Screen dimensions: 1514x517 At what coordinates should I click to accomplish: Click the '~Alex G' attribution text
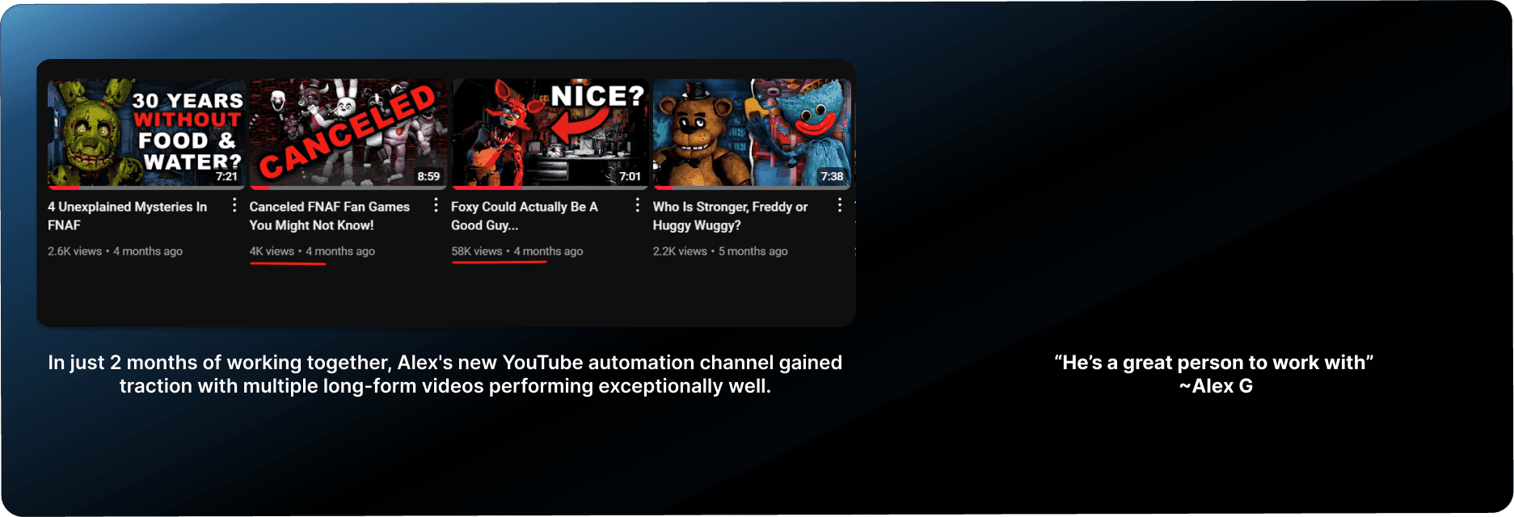click(x=1216, y=386)
